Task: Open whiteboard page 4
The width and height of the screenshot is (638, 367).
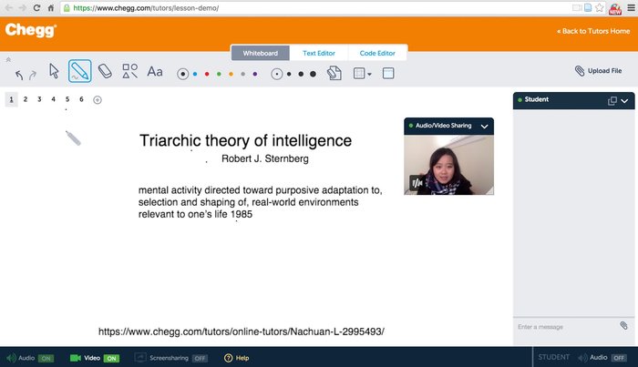Action: click(53, 99)
